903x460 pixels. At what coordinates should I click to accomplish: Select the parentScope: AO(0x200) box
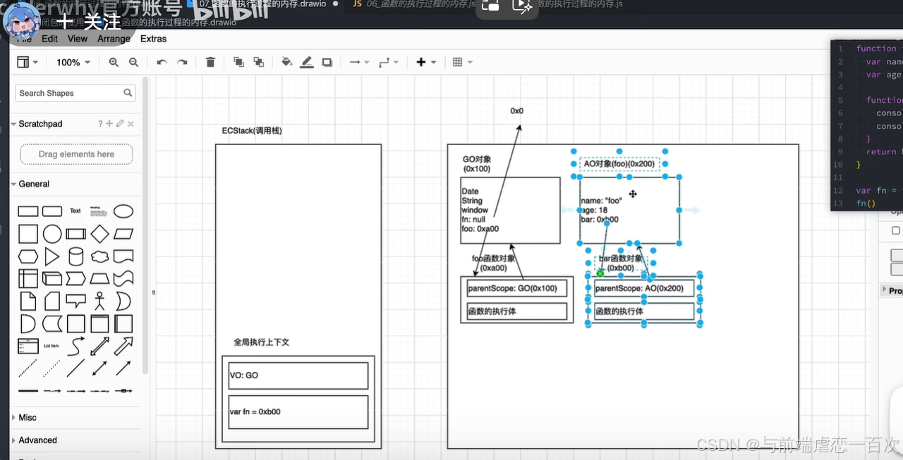tap(644, 288)
